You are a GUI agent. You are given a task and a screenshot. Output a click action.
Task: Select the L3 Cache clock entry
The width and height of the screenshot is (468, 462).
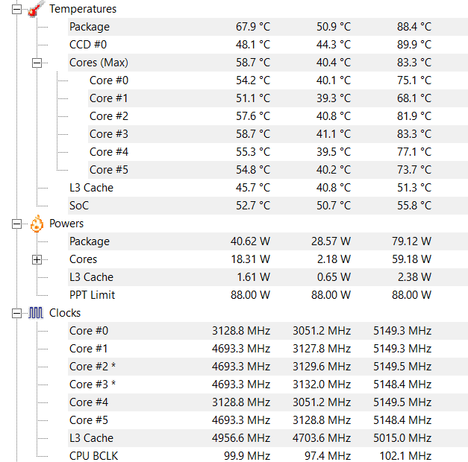point(91,438)
